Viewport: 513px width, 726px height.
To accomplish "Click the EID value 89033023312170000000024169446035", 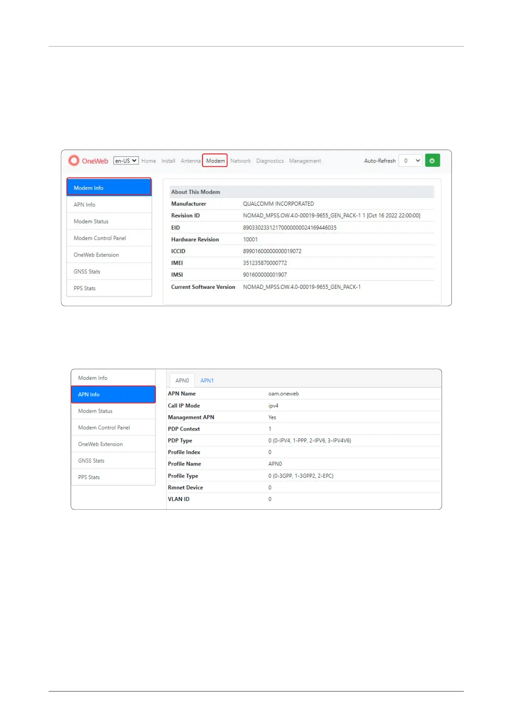I will coord(290,228).
